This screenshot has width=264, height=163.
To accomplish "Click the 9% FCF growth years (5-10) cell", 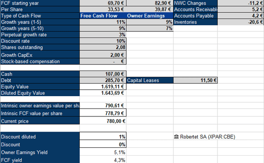I will coord(103,28).
